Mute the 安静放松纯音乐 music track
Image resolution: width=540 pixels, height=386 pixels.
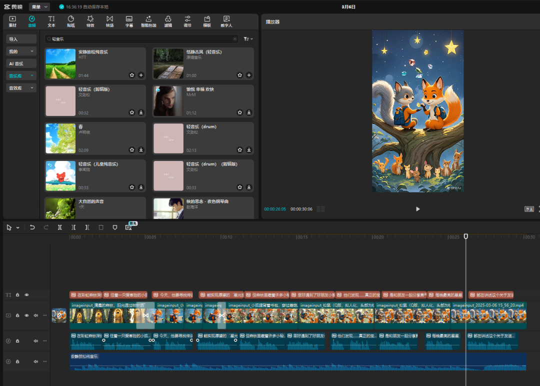pyautogui.click(x=36, y=361)
